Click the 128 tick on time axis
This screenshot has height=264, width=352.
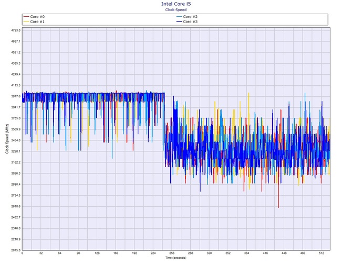pos(97,253)
